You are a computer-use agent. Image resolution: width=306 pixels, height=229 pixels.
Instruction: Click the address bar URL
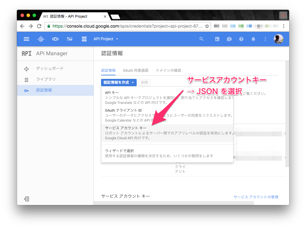click(x=128, y=26)
